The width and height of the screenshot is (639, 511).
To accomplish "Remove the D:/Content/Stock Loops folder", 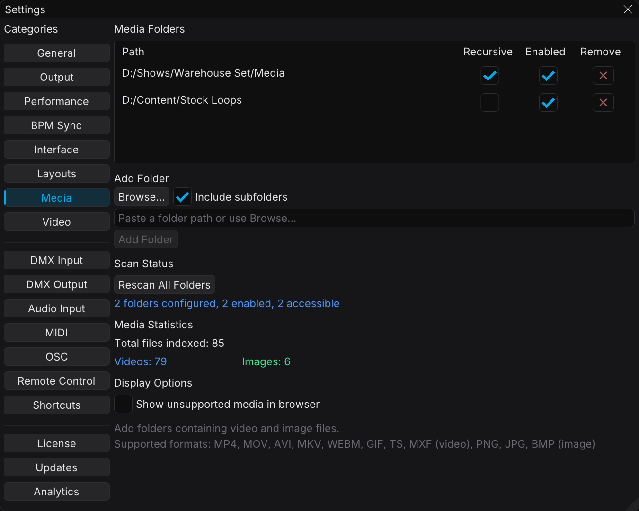I will pos(603,103).
